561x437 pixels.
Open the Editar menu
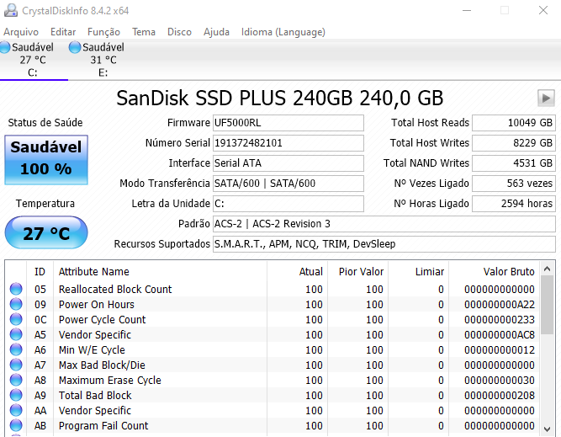coord(63,32)
